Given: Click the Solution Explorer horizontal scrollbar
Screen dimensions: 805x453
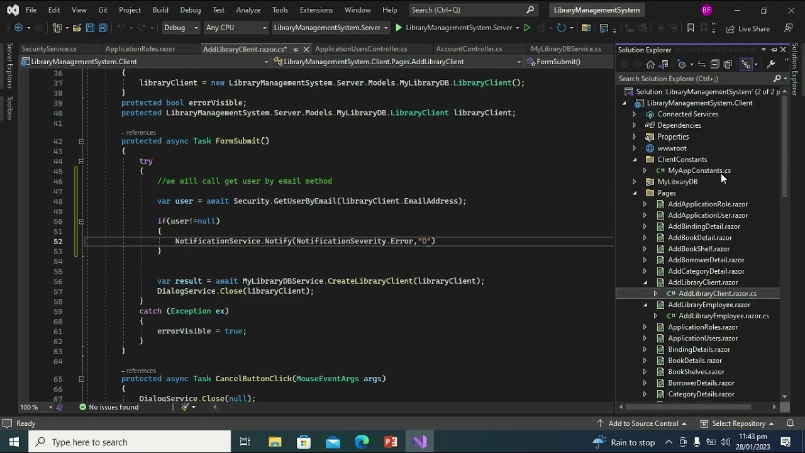Looking at the screenshot, I should 689,406.
